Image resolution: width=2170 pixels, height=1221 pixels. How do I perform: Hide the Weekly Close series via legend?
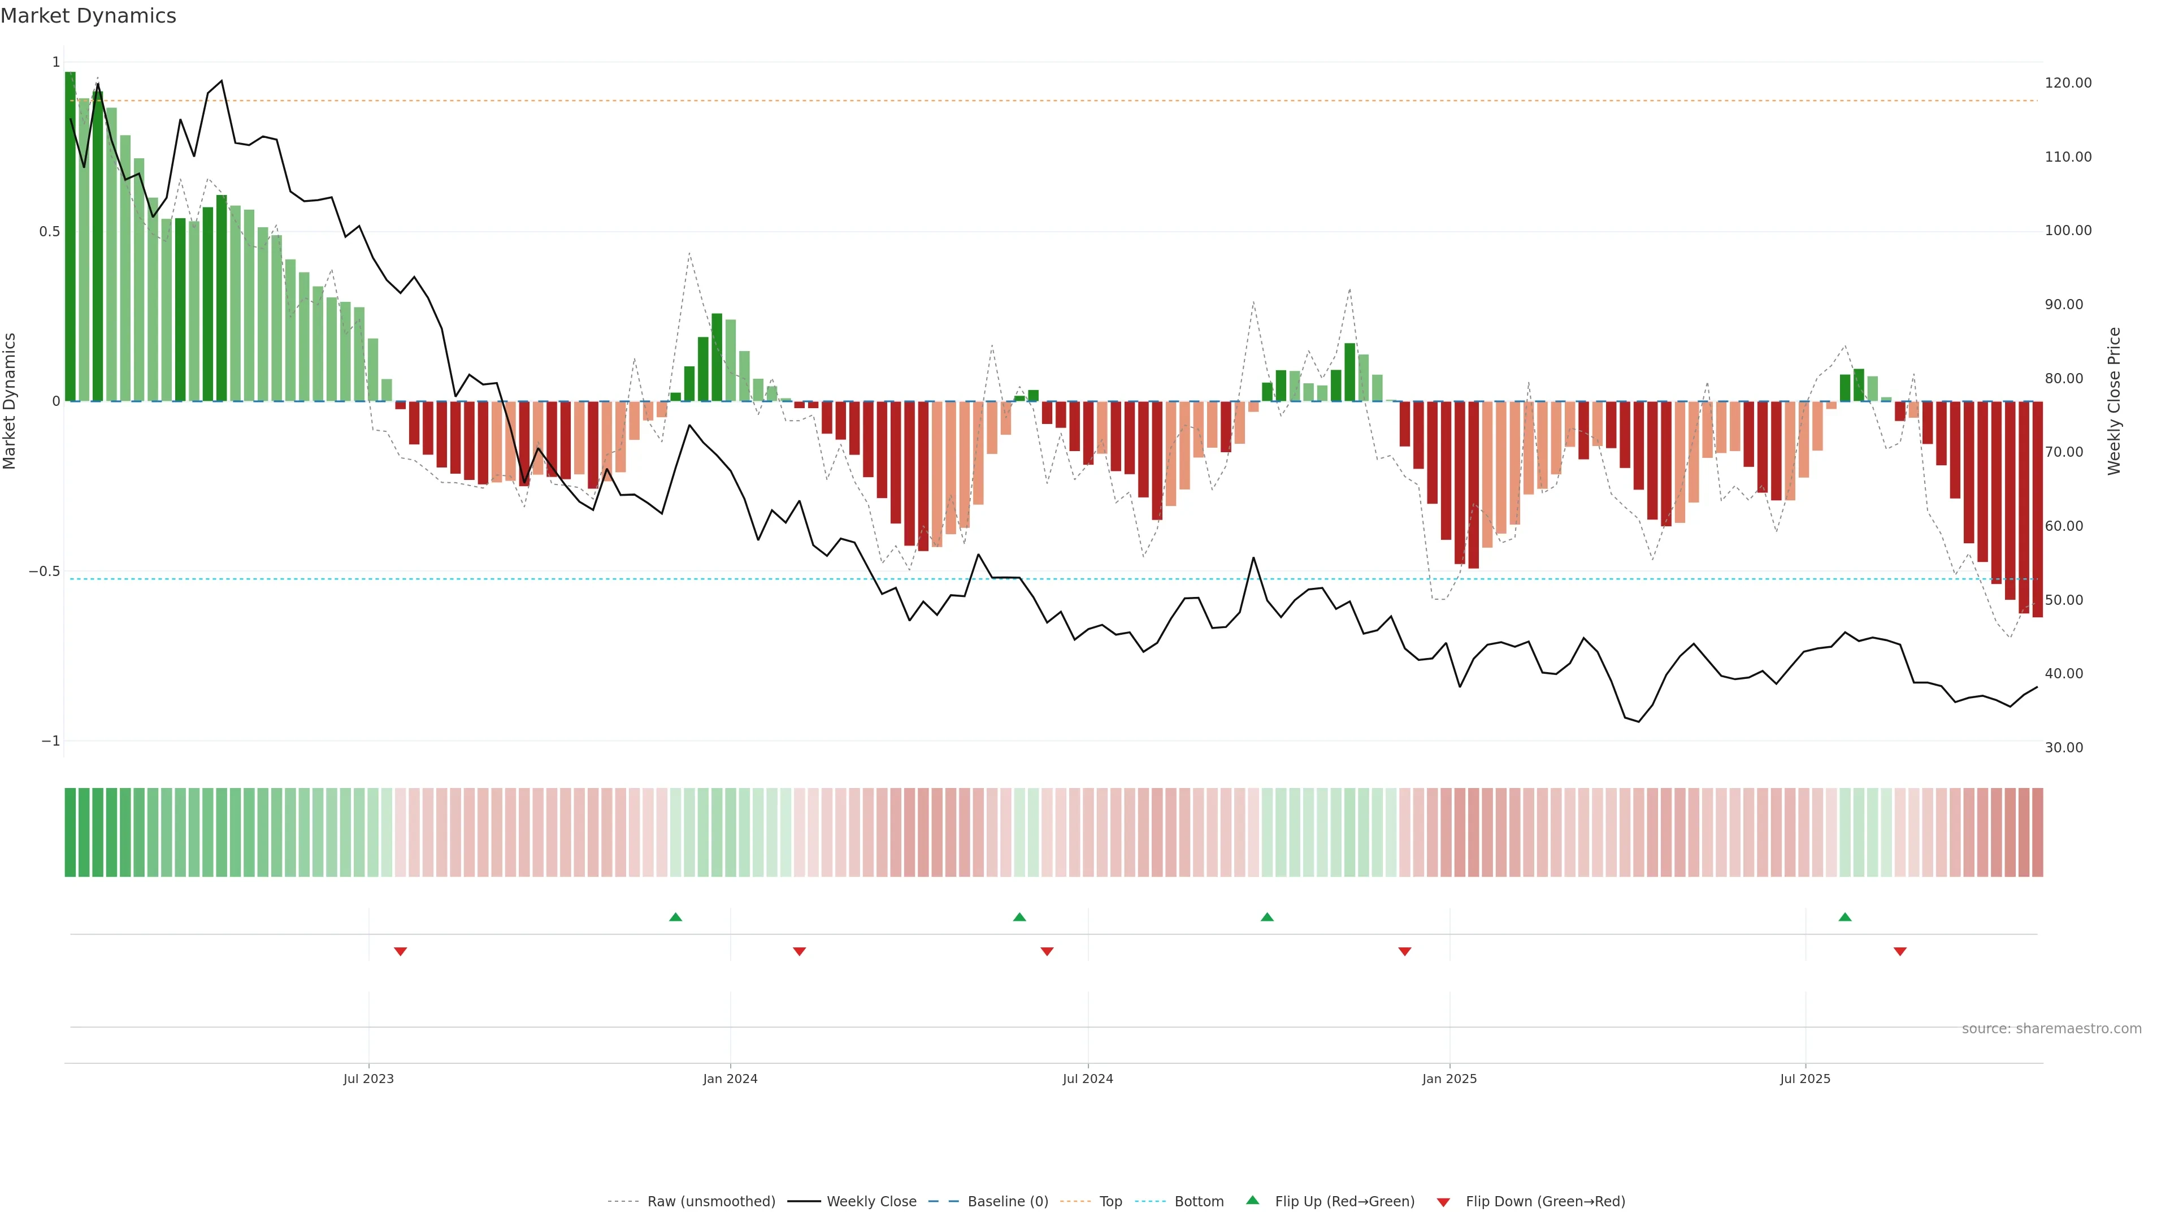coord(871,1202)
